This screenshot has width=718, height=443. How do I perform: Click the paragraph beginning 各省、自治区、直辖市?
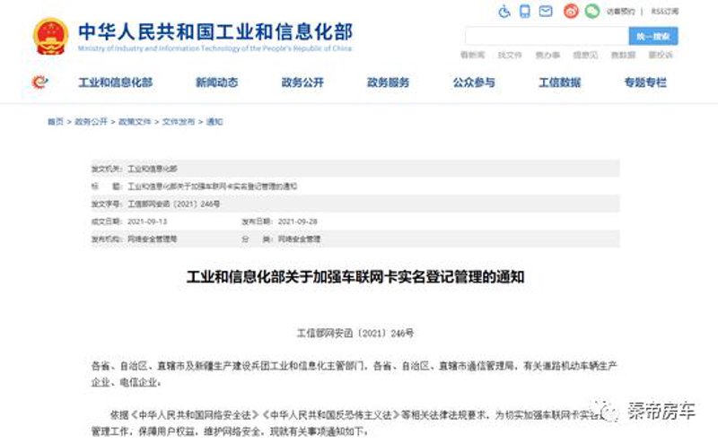coord(355,374)
